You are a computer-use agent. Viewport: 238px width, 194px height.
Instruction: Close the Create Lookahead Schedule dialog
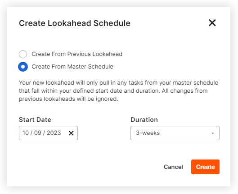click(x=212, y=23)
